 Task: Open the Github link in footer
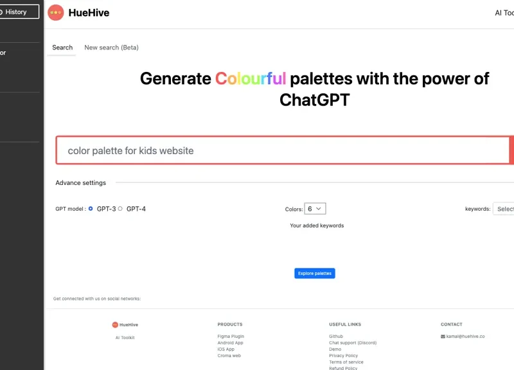[x=335, y=336]
